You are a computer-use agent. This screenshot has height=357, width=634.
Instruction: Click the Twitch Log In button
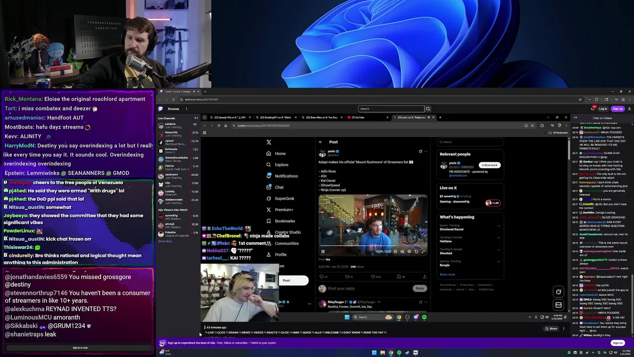(603, 109)
